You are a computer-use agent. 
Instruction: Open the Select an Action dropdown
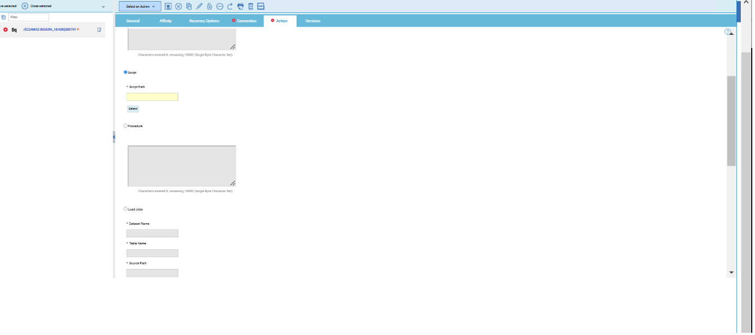click(140, 7)
